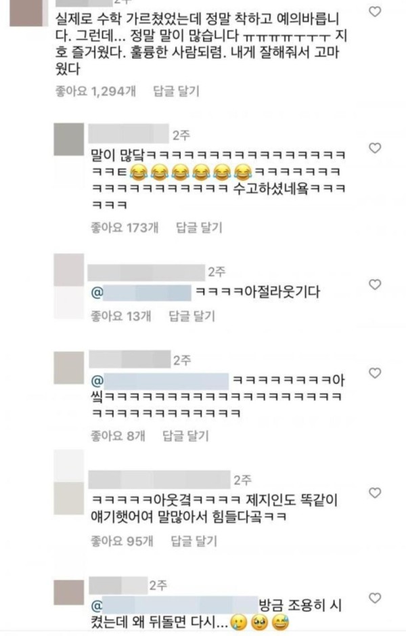Like the 제지인도 똑같이 comment

pyautogui.click(x=375, y=493)
